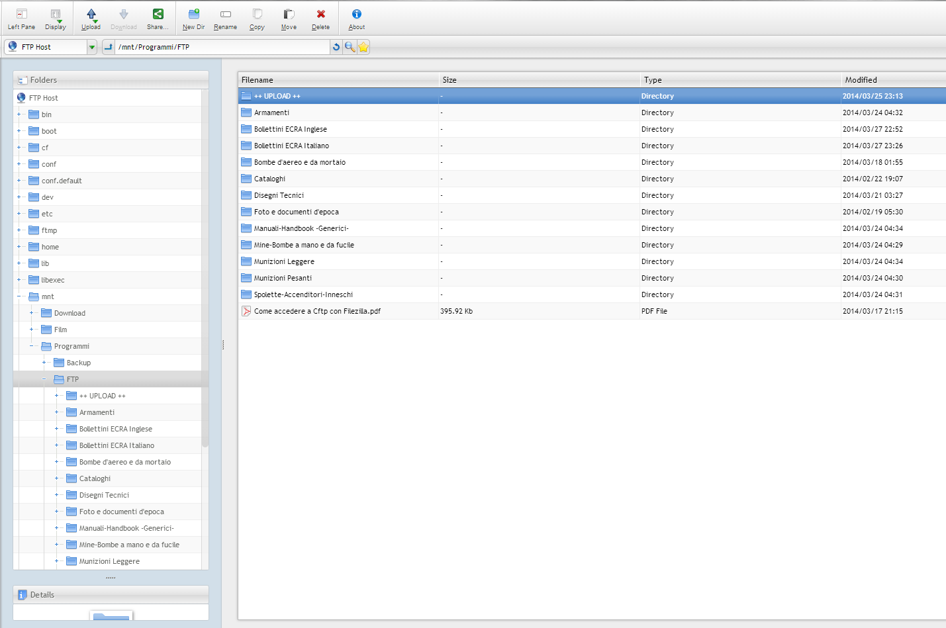Click the Folders panel header icon

click(x=23, y=80)
